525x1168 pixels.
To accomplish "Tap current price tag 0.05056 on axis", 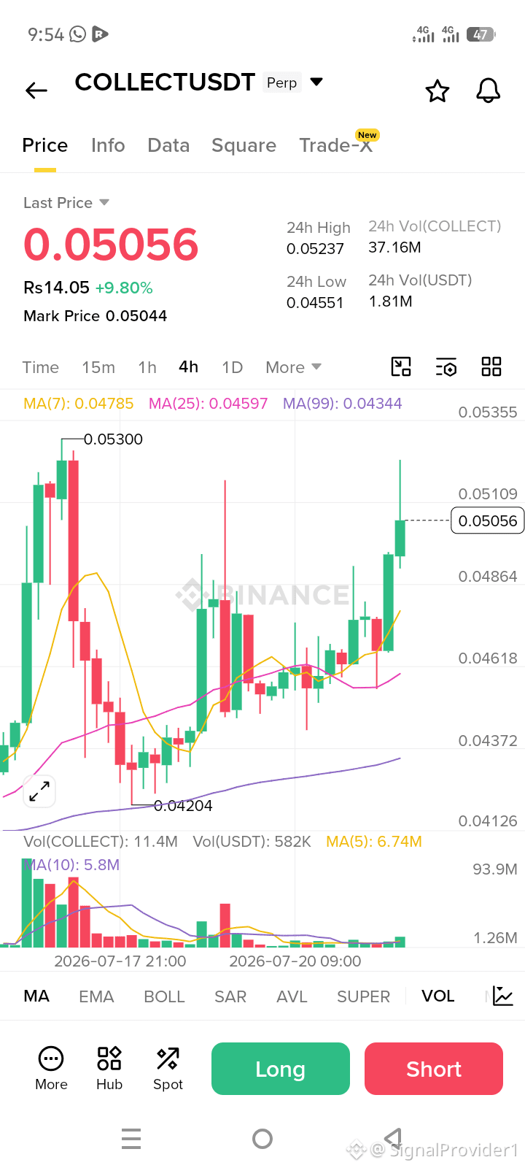I will pyautogui.click(x=488, y=520).
